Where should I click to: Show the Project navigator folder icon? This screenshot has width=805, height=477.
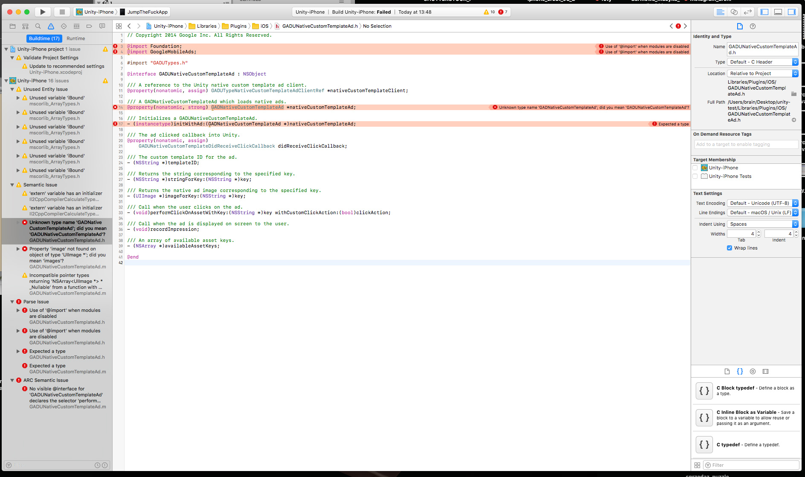pos(12,26)
